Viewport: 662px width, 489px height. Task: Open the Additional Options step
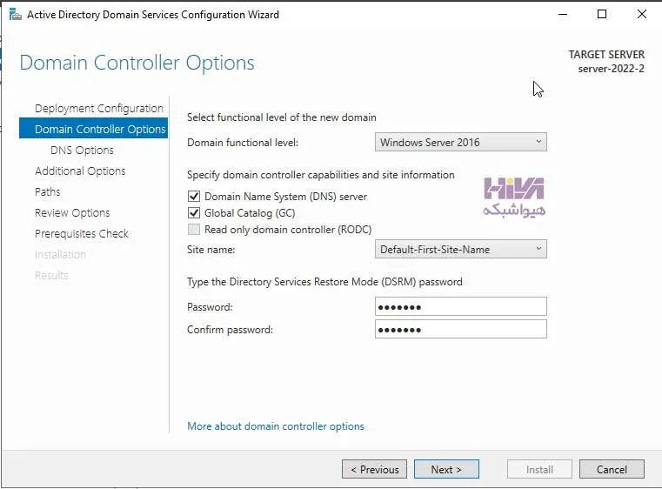(x=80, y=171)
